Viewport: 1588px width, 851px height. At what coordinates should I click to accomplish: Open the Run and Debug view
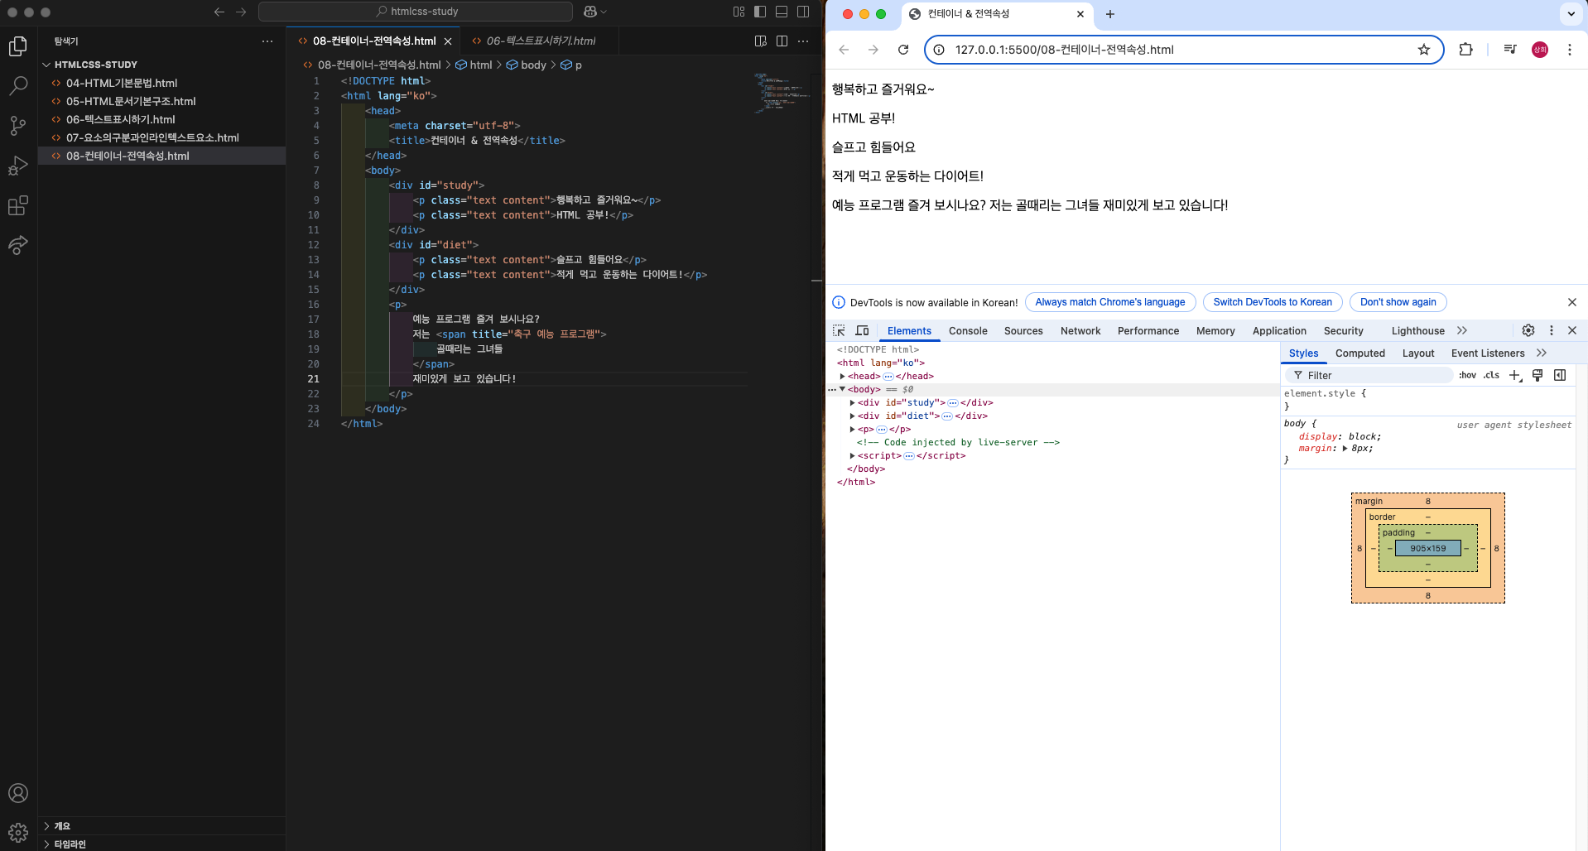18,165
